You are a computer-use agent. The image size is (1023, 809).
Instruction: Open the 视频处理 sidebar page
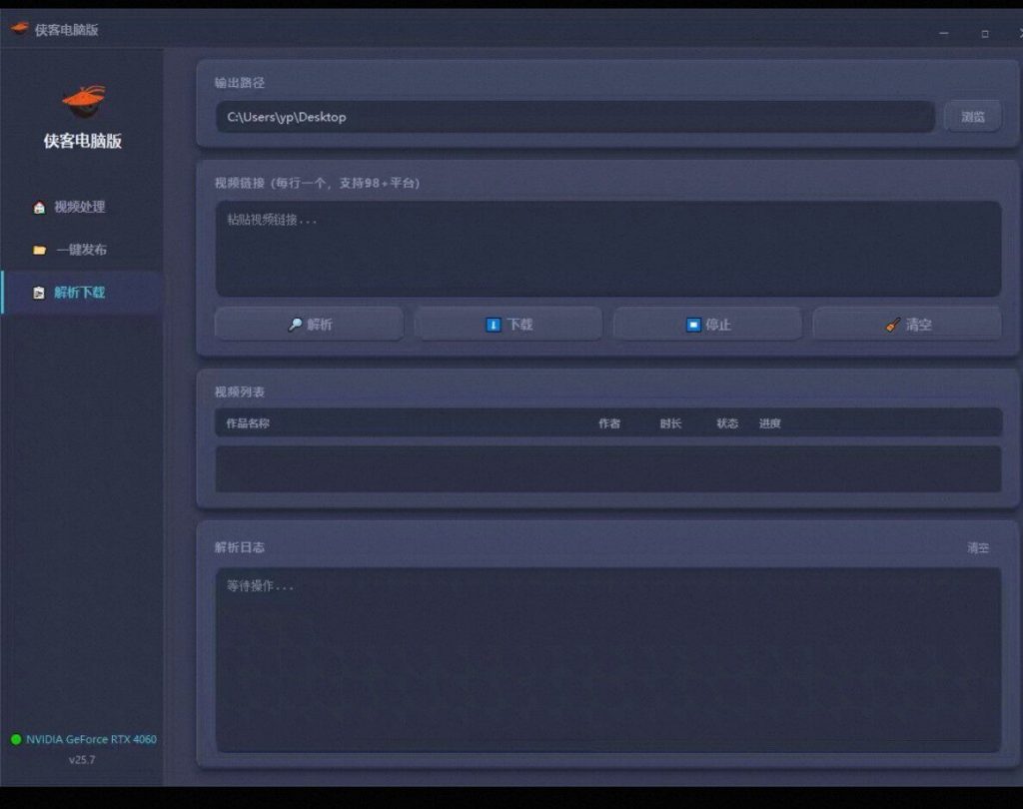coord(82,207)
